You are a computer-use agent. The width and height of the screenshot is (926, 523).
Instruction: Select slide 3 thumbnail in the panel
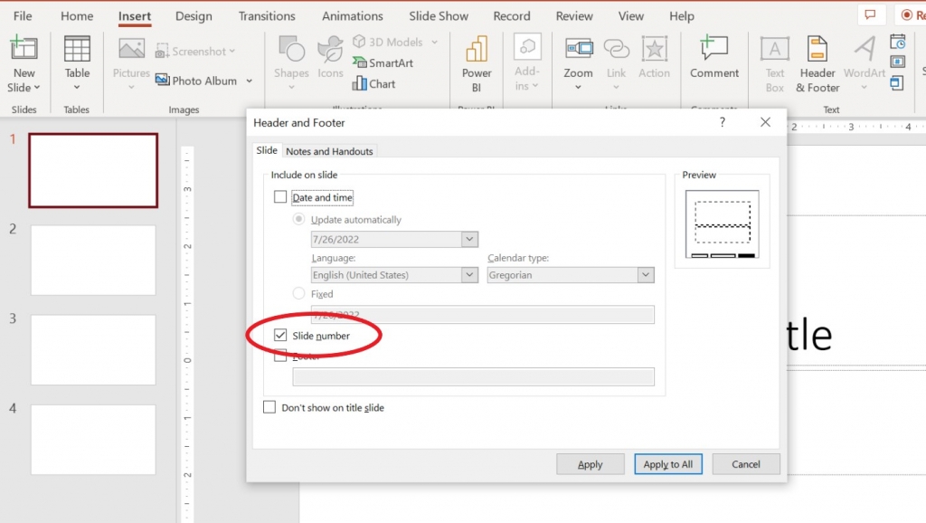tap(93, 350)
